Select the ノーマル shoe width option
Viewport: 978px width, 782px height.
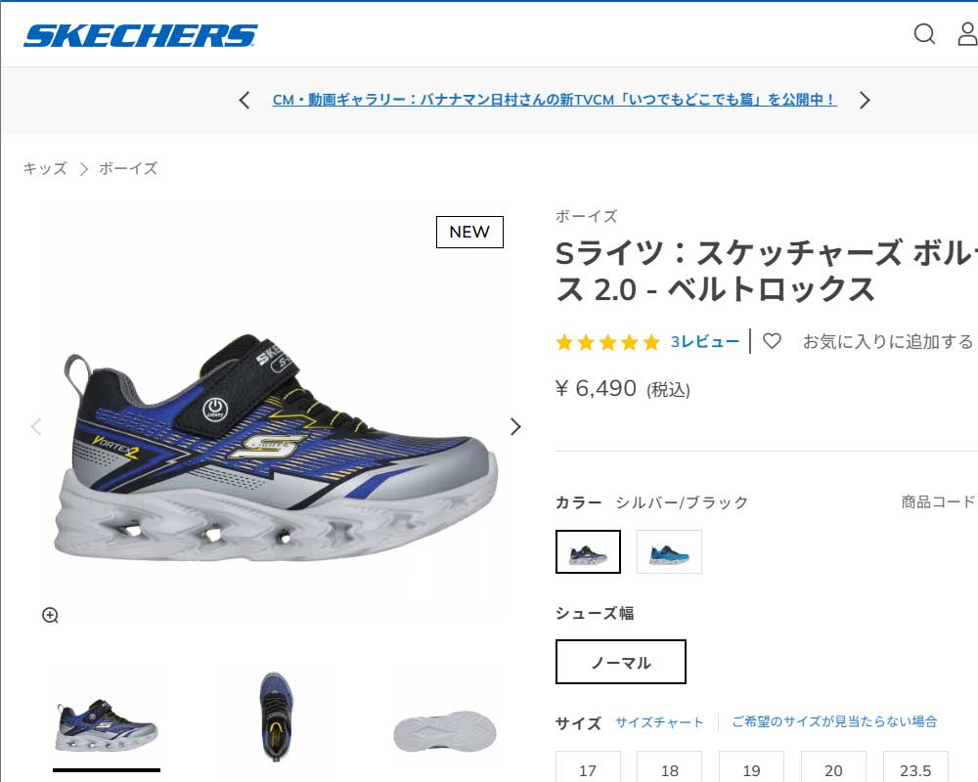(621, 662)
